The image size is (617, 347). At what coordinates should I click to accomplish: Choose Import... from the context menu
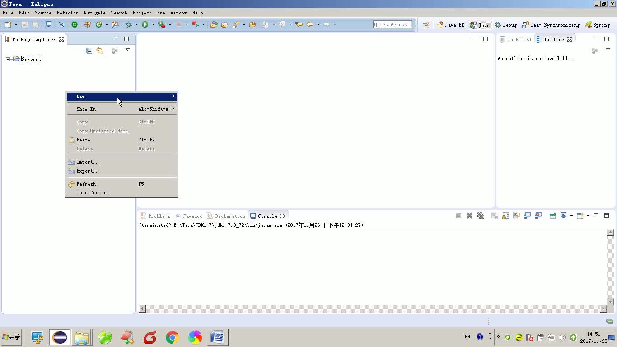pos(122,162)
